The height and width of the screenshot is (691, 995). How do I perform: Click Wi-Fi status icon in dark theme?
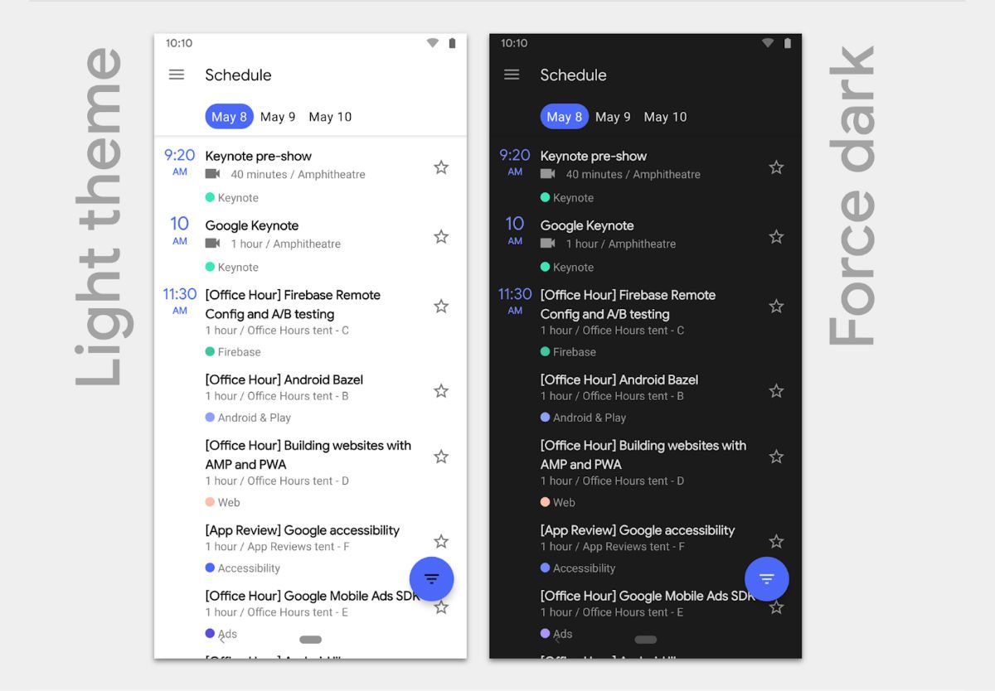pyautogui.click(x=768, y=43)
